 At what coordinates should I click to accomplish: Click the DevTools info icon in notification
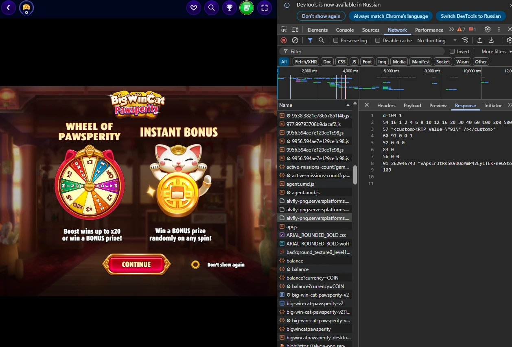287,5
